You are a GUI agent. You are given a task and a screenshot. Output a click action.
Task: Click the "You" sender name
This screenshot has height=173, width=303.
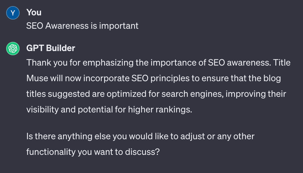pyautogui.click(x=34, y=12)
